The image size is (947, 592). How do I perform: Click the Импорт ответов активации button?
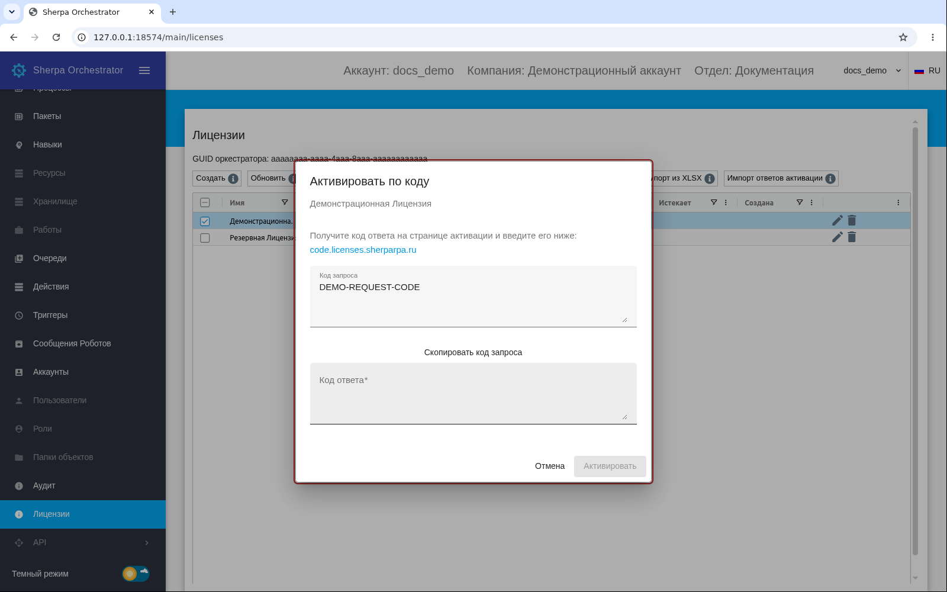[781, 179]
